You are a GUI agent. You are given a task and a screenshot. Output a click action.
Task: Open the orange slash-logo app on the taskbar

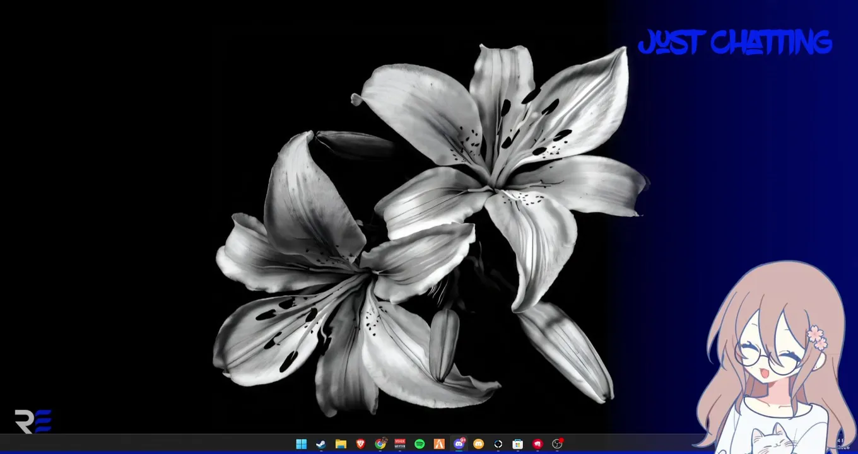tap(439, 444)
